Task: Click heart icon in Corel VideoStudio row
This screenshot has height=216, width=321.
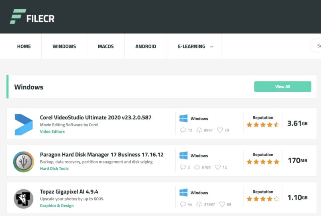Action: coord(219,130)
